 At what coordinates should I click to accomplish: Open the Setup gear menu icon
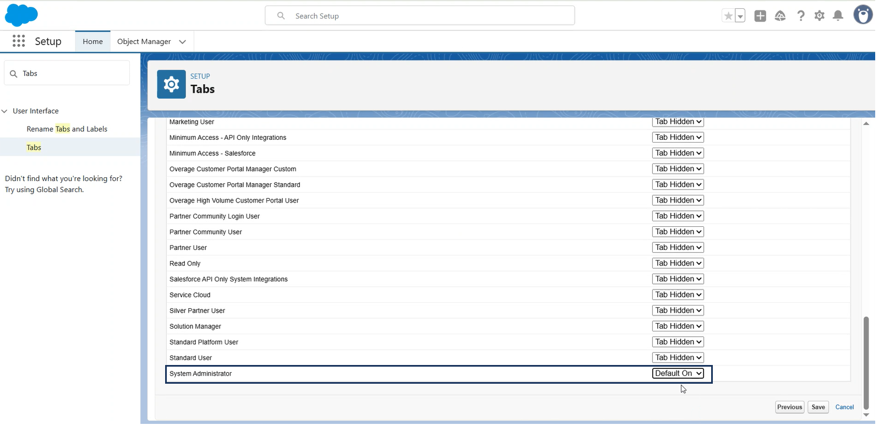coord(819,16)
